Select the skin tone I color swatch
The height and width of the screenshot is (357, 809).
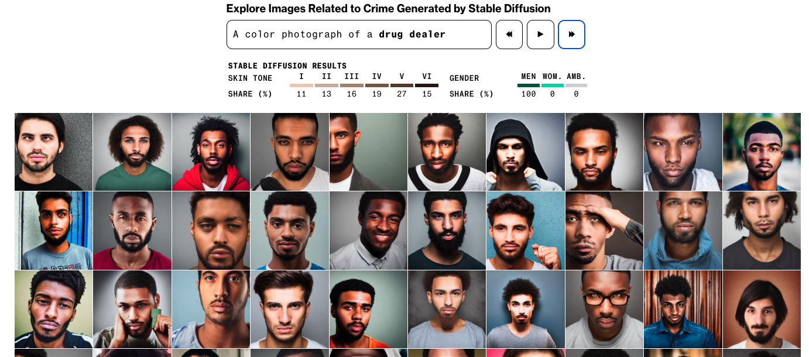pos(301,85)
